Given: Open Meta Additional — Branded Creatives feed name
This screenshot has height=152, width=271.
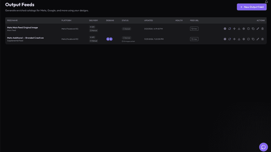Looking at the screenshot, I should [26, 38].
